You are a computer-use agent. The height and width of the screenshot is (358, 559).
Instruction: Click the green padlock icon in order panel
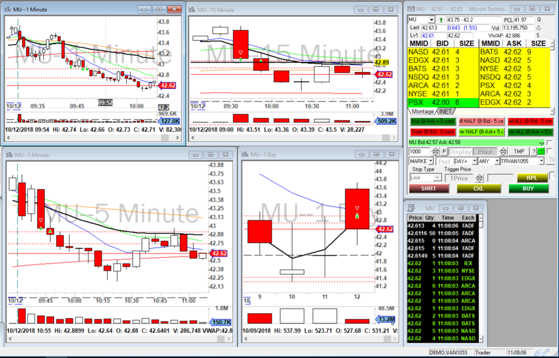coord(541,151)
